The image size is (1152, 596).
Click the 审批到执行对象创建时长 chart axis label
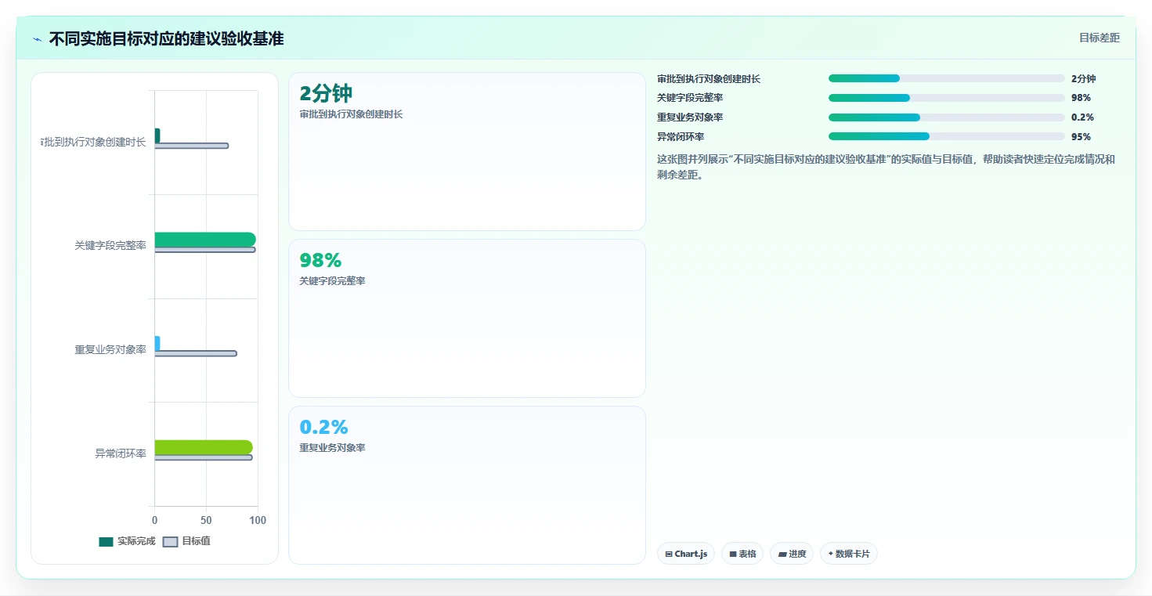[93, 143]
